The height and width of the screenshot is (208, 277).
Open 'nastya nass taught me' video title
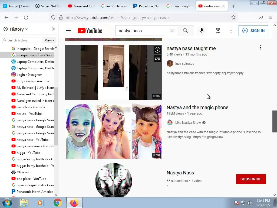coord(191,48)
